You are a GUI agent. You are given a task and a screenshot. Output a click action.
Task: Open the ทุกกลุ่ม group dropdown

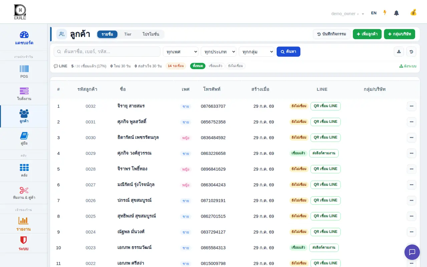click(257, 52)
